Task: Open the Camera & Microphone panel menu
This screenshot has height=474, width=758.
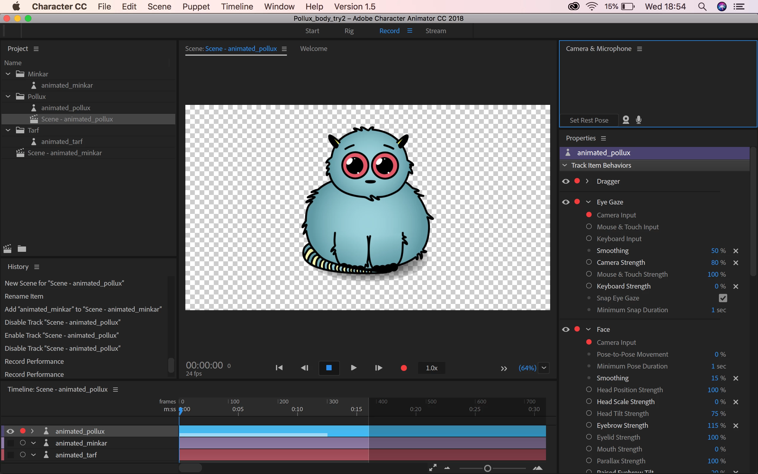Action: [x=640, y=49]
